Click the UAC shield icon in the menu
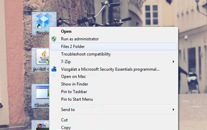The height and width of the screenshot is (130, 207). click(x=54, y=39)
